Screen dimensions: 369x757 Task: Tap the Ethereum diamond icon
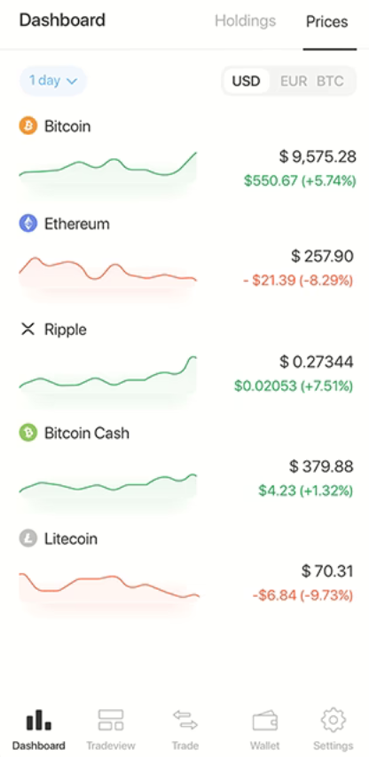tap(27, 224)
